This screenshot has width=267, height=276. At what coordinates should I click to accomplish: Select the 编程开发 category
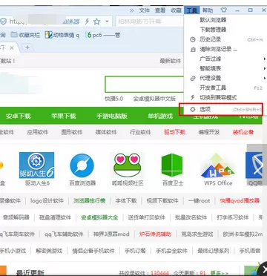(x=209, y=132)
